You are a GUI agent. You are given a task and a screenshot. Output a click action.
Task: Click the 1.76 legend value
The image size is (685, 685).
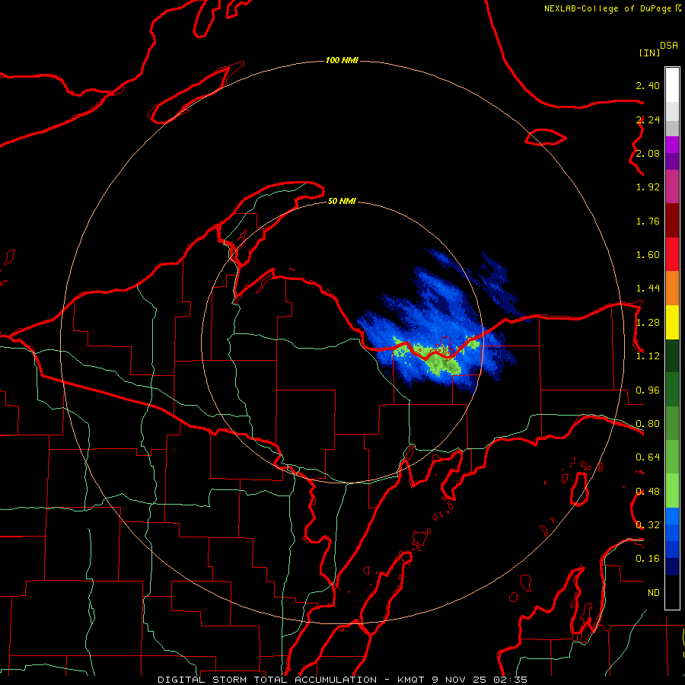(x=648, y=221)
